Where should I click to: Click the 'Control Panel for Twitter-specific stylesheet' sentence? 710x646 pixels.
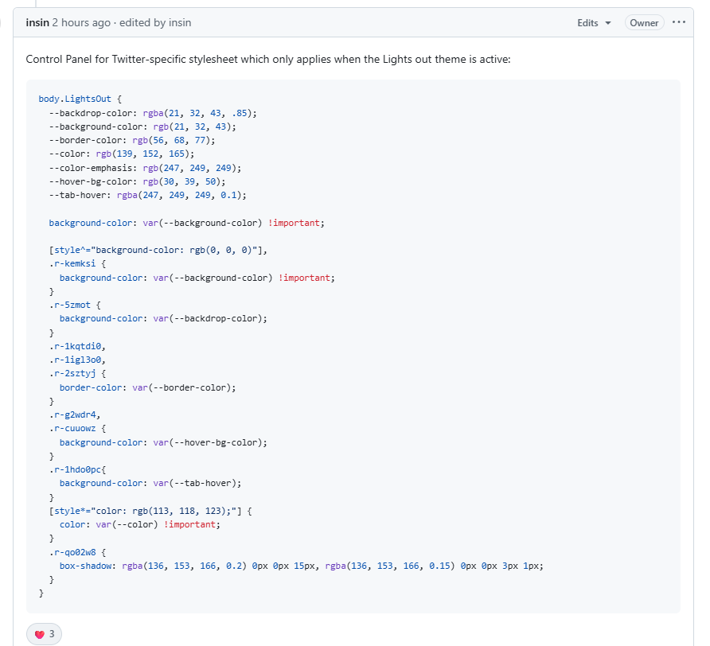268,60
